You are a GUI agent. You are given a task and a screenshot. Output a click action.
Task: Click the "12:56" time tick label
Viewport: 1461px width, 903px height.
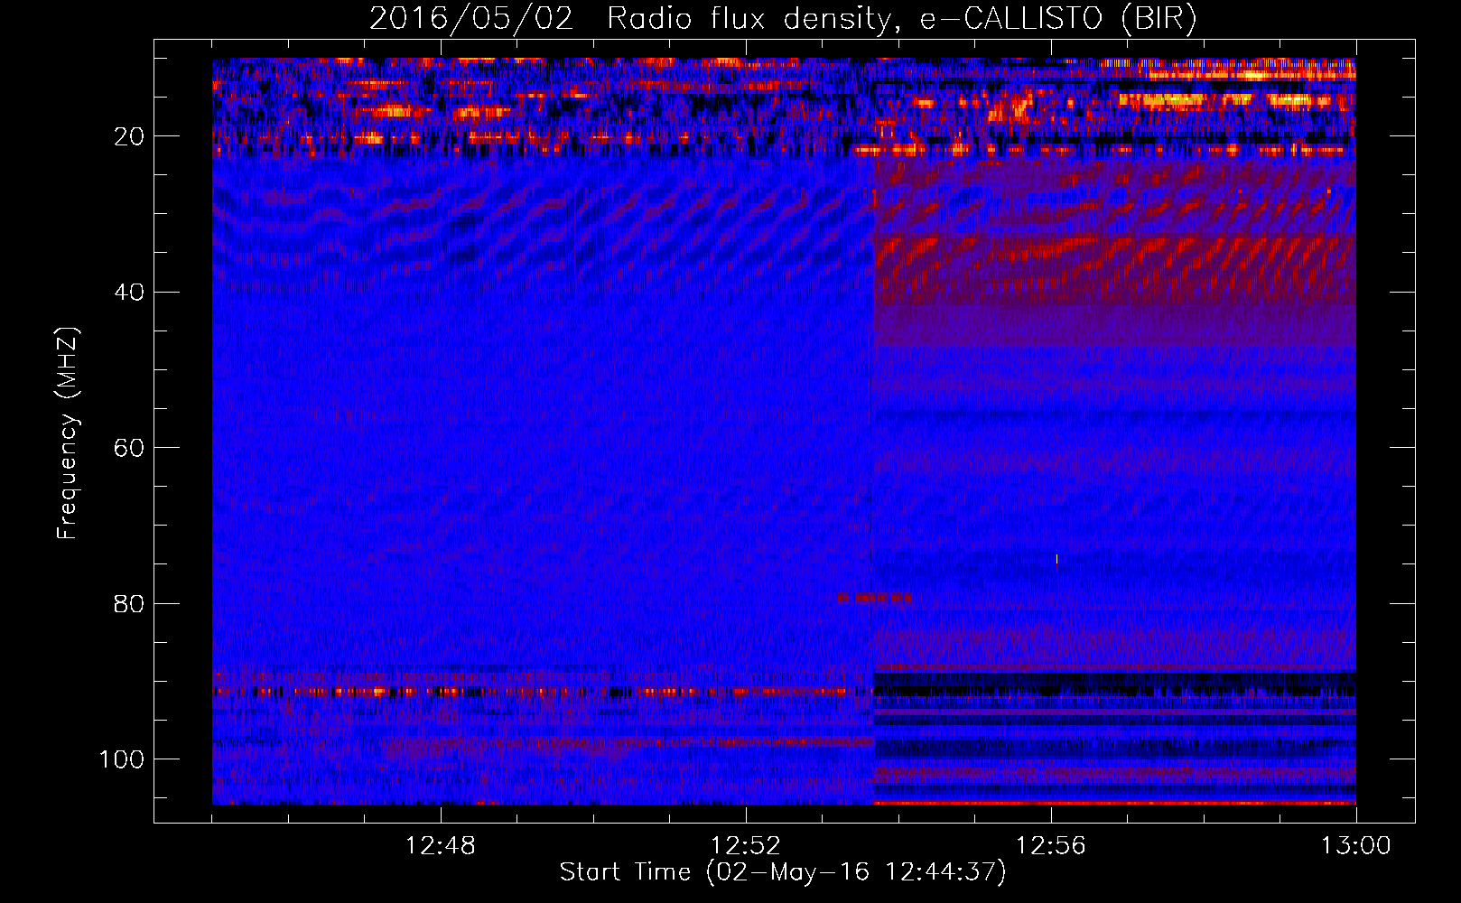(1051, 846)
